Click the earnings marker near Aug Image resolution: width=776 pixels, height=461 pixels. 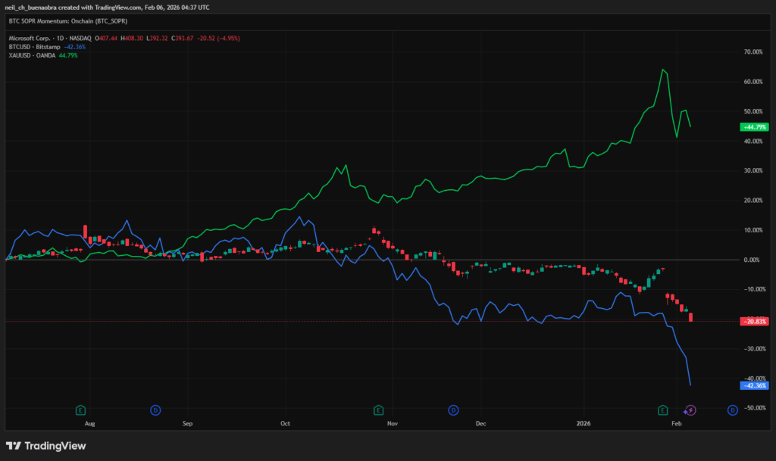pos(80,410)
